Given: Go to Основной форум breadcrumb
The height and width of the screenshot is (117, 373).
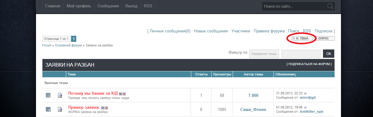Looking at the screenshot, I should tap(68, 45).
